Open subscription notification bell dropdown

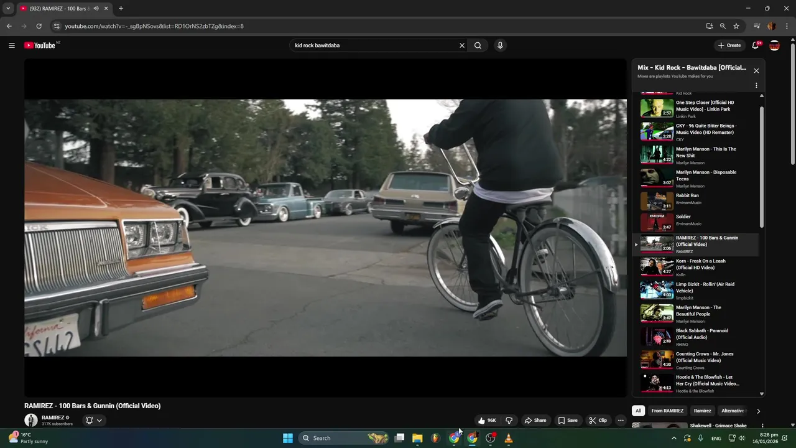pyautogui.click(x=93, y=420)
